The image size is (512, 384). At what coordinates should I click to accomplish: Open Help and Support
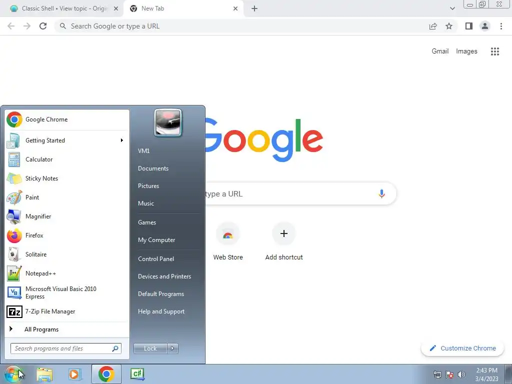(169, 311)
